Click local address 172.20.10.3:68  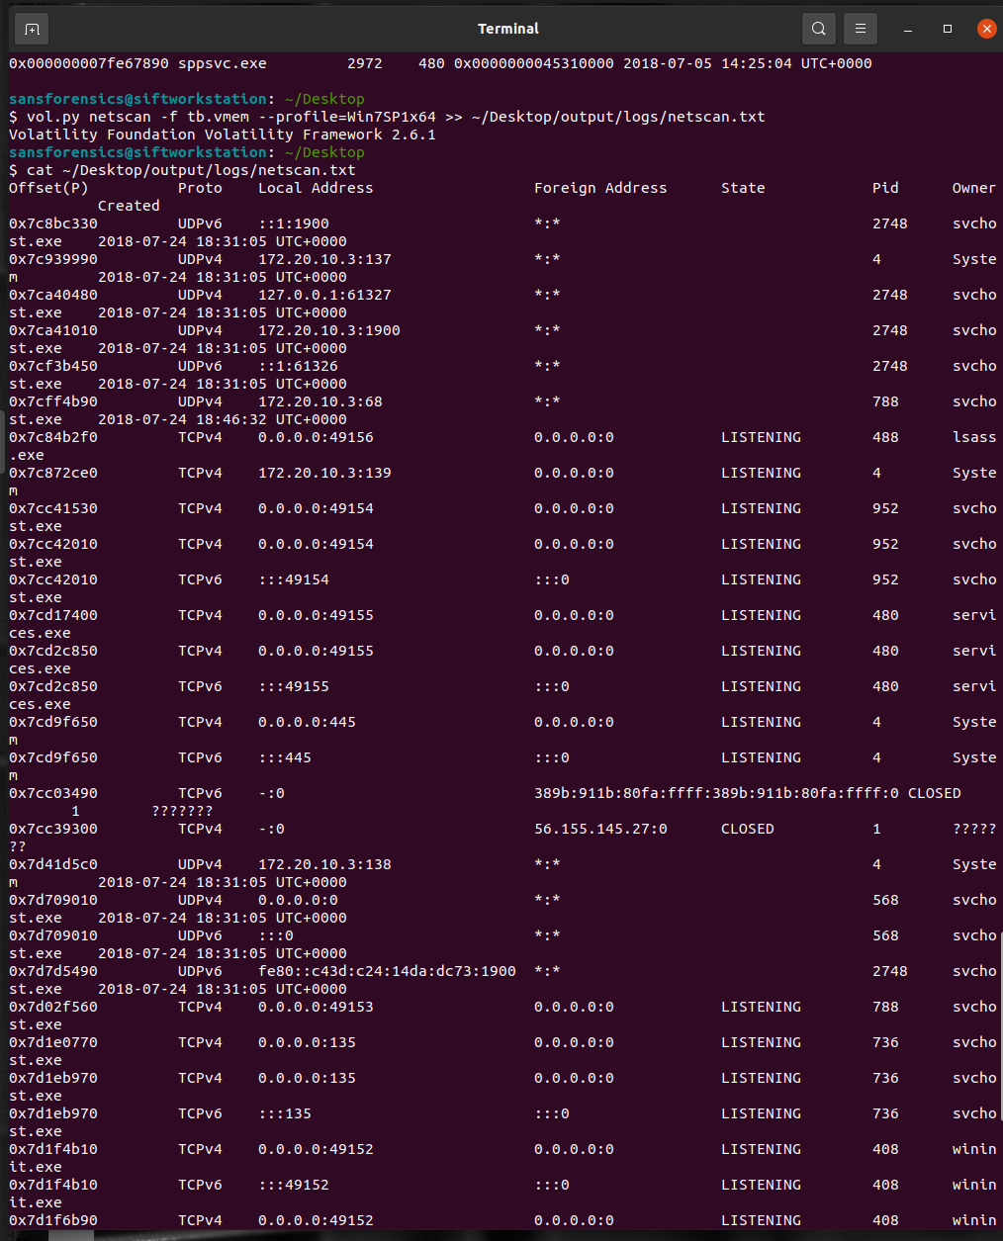(320, 401)
